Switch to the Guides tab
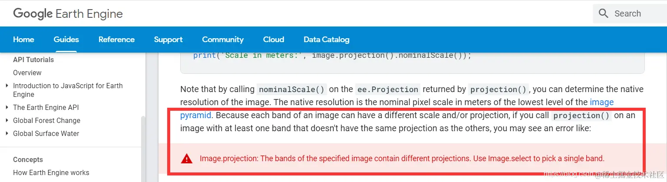This screenshot has height=182, width=667. point(66,40)
